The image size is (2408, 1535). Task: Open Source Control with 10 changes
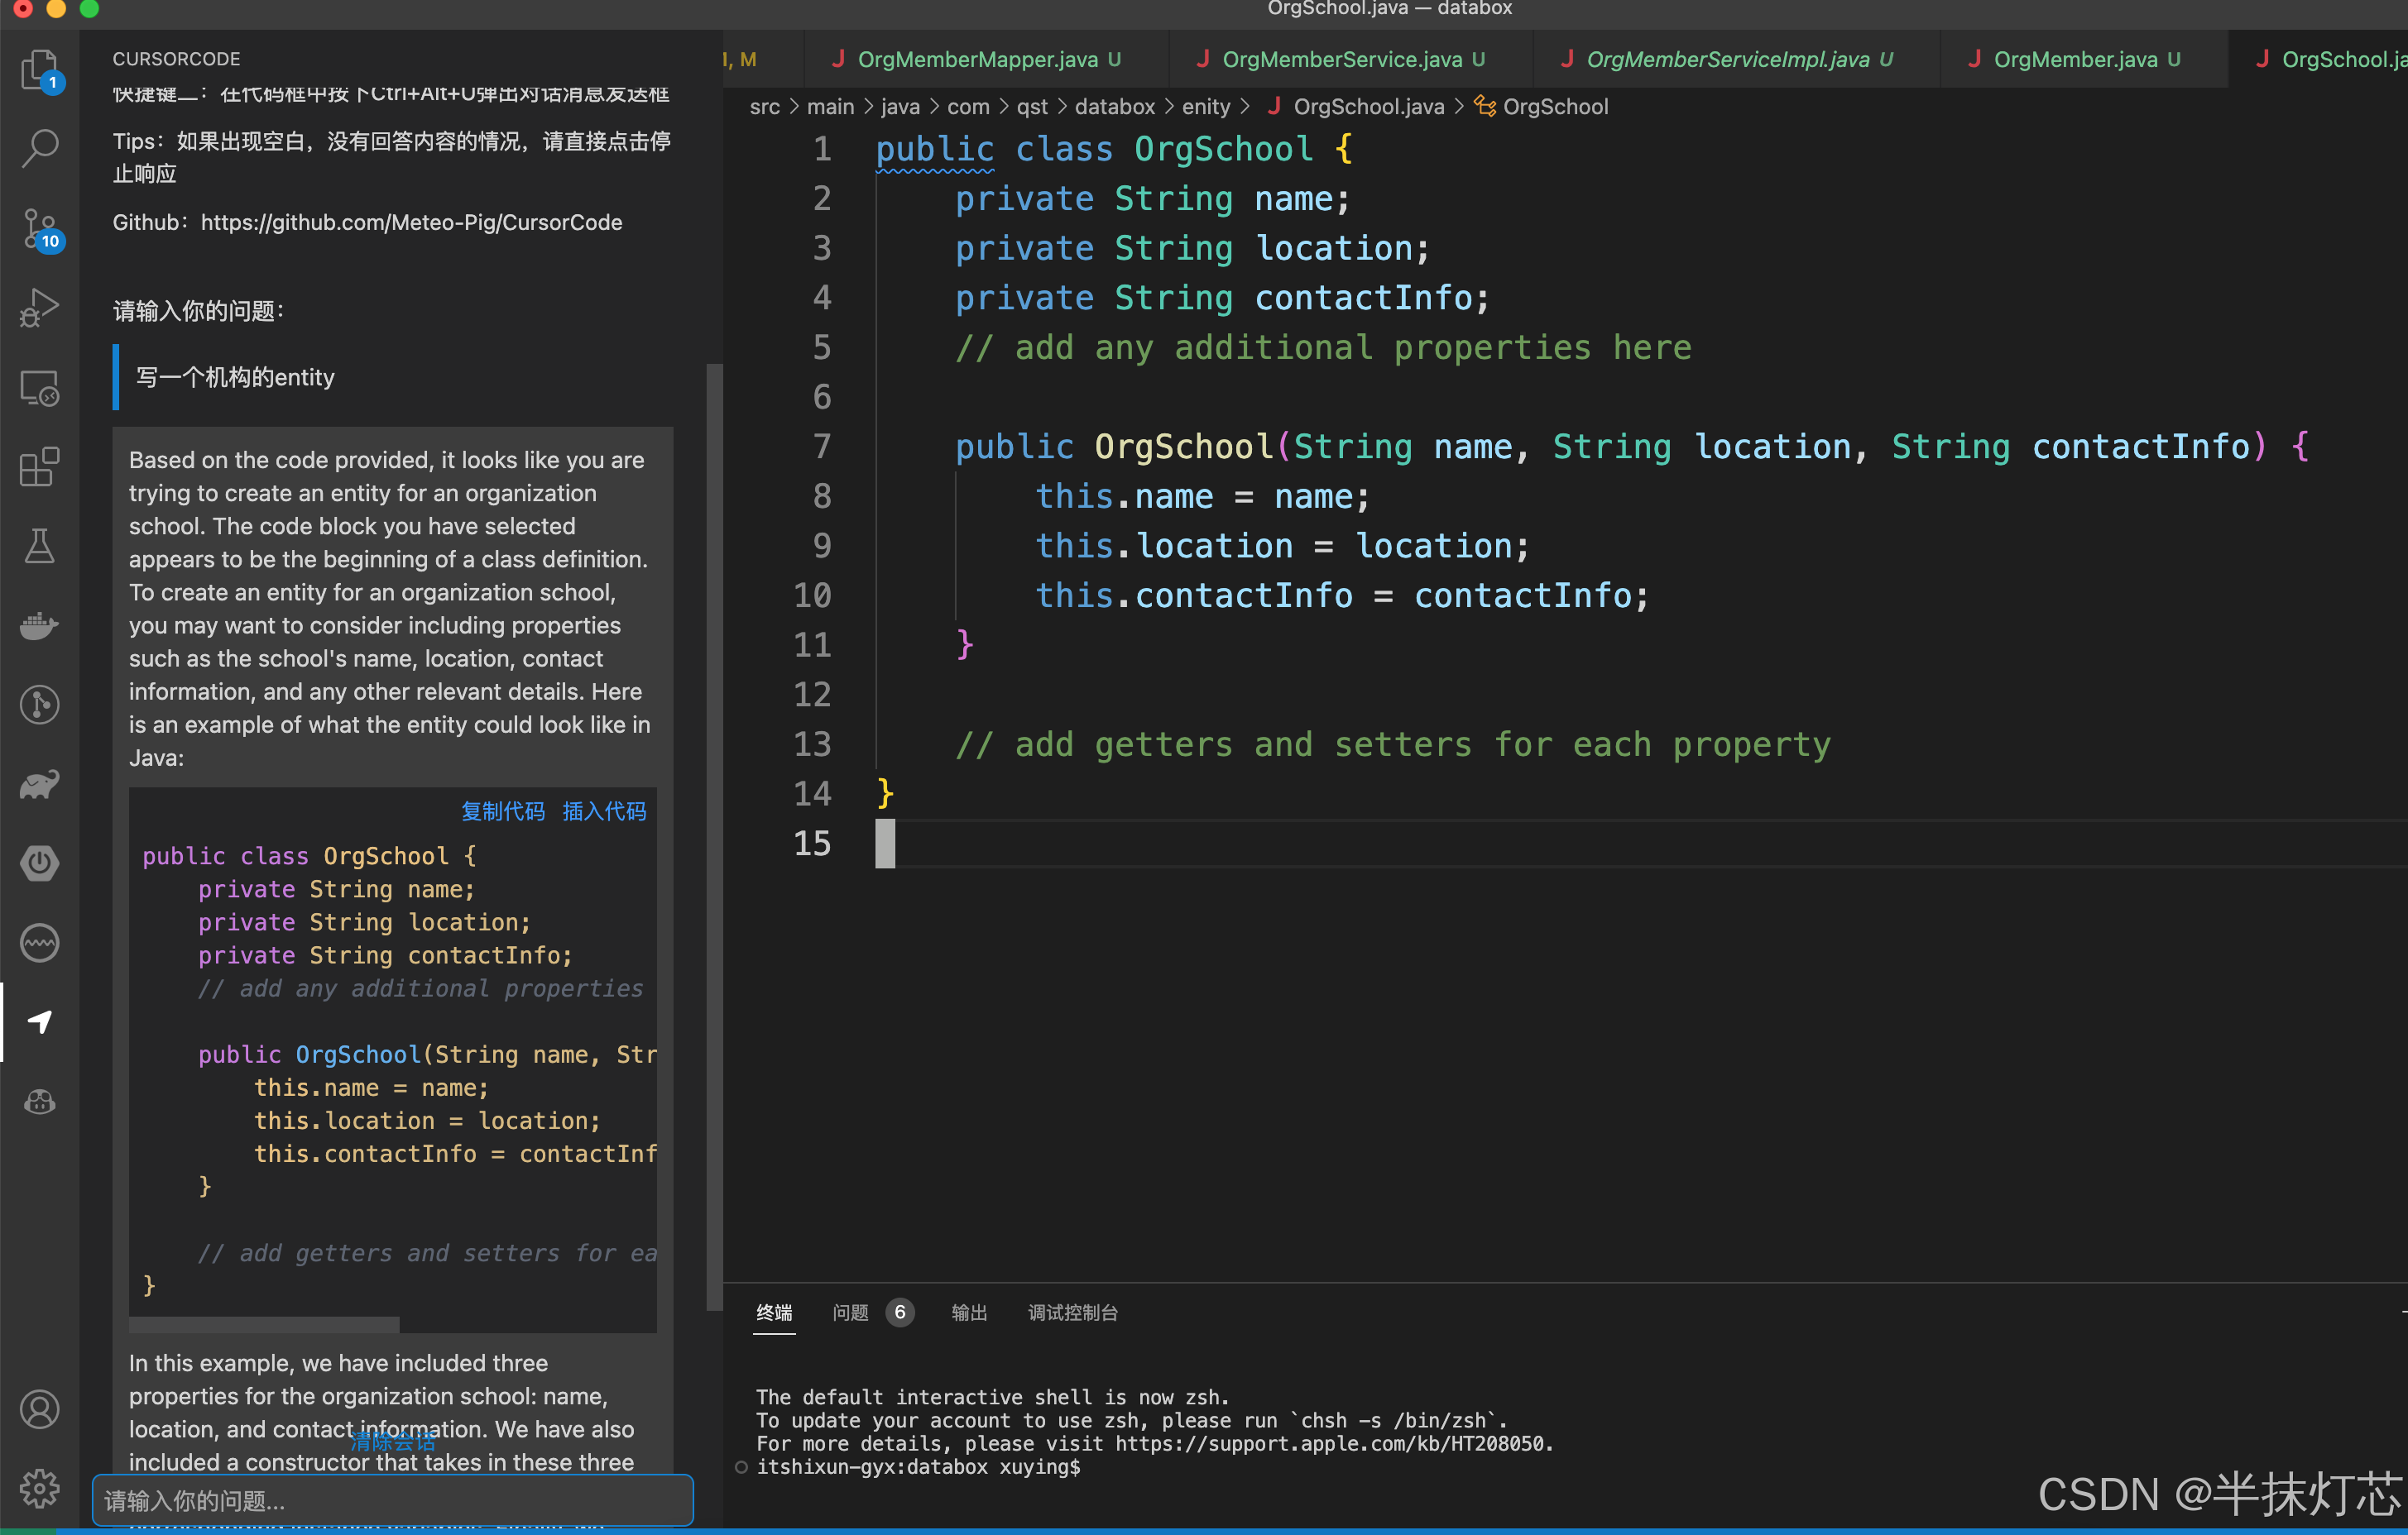point(39,229)
